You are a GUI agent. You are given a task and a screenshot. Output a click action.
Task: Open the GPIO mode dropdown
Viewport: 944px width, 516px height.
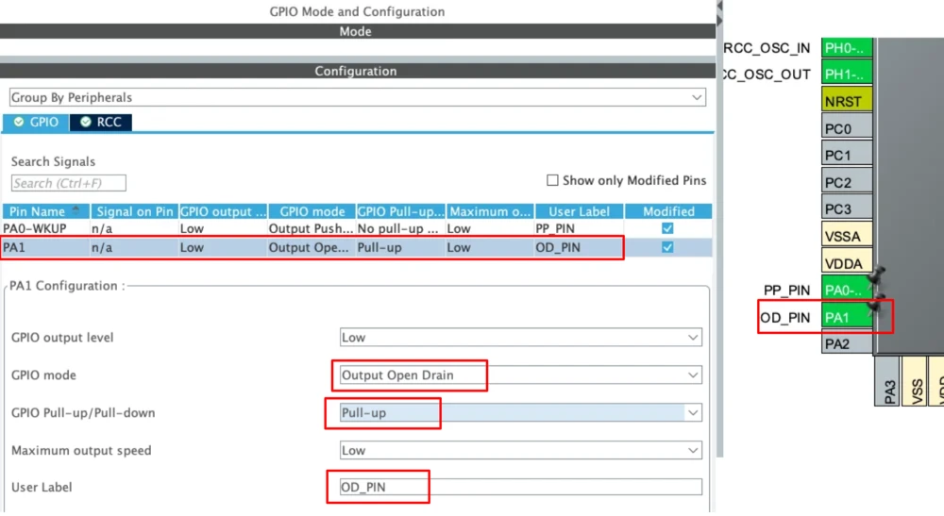521,375
